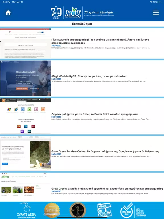Tap the battery indicator in status bar
The width and height of the screenshot is (164, 219).
[x=159, y=2]
